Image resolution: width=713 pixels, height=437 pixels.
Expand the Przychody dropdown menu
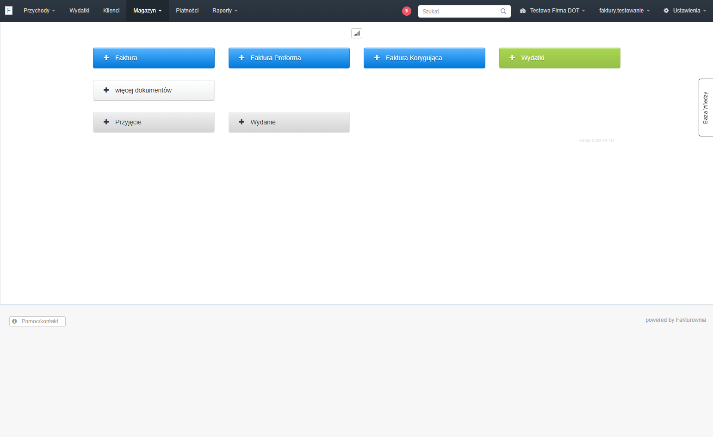pyautogui.click(x=39, y=11)
